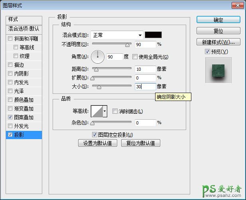Select 混合选项:默认 in the styles list
Viewport: 246px width, 200px height.
coord(25,29)
